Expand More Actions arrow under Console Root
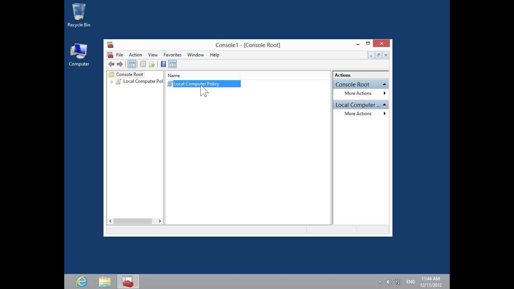514x289 pixels. [385, 93]
